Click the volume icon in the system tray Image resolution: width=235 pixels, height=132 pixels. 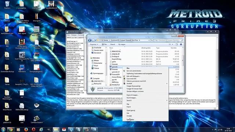click(221, 130)
